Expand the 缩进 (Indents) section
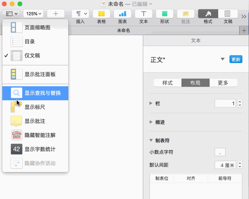This screenshot has height=199, width=249. coord(151,122)
